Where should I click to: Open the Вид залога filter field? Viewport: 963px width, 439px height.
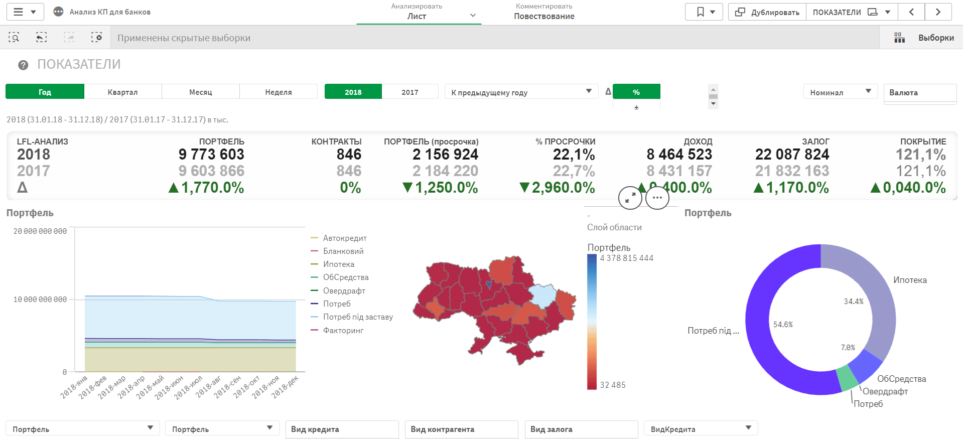(x=581, y=429)
